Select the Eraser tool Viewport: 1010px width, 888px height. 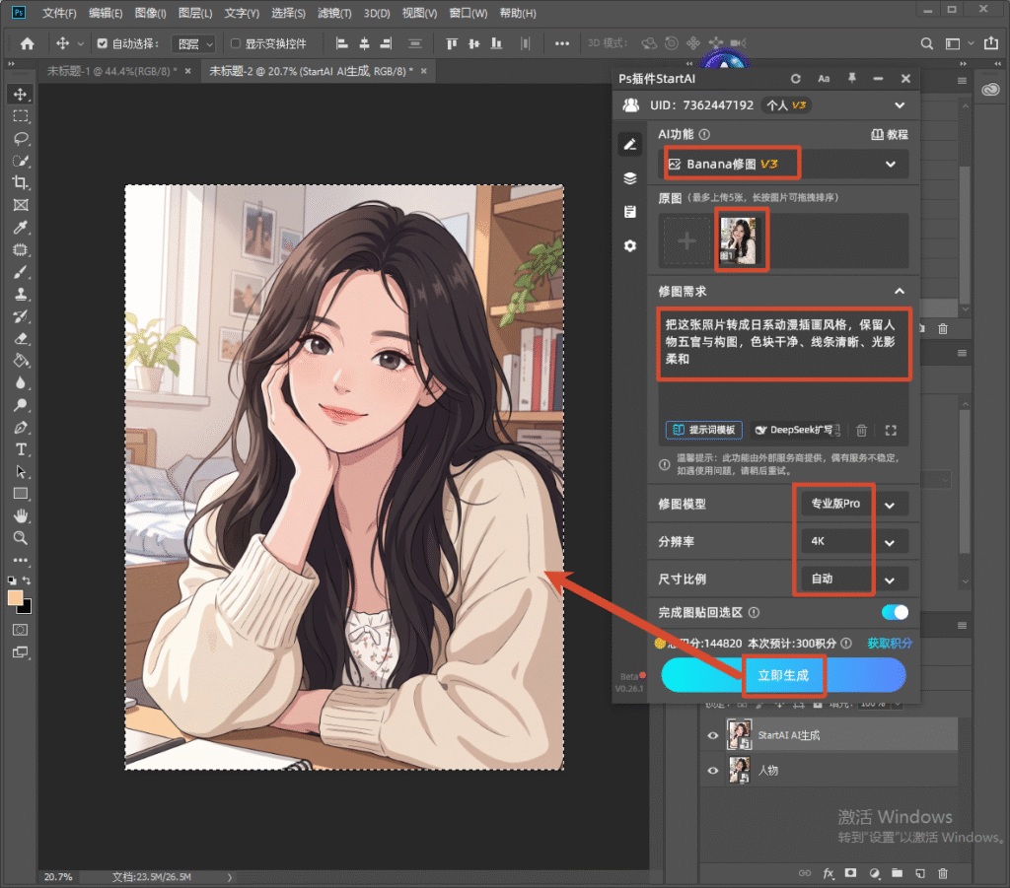(x=21, y=338)
